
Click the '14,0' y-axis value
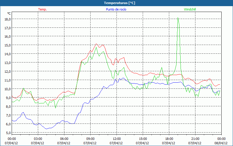(8, 54)
